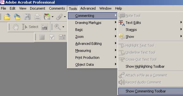Expand the Text Edits submenu arrow
The width and height of the screenshot is (183, 96).
[x=181, y=22]
